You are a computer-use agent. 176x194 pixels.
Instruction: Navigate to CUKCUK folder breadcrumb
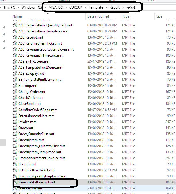(x=76, y=7)
